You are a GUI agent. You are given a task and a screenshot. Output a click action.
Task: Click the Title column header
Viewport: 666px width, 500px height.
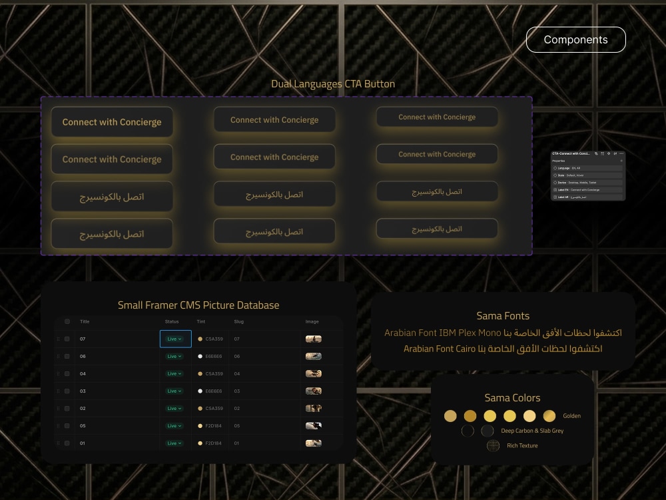click(x=85, y=321)
